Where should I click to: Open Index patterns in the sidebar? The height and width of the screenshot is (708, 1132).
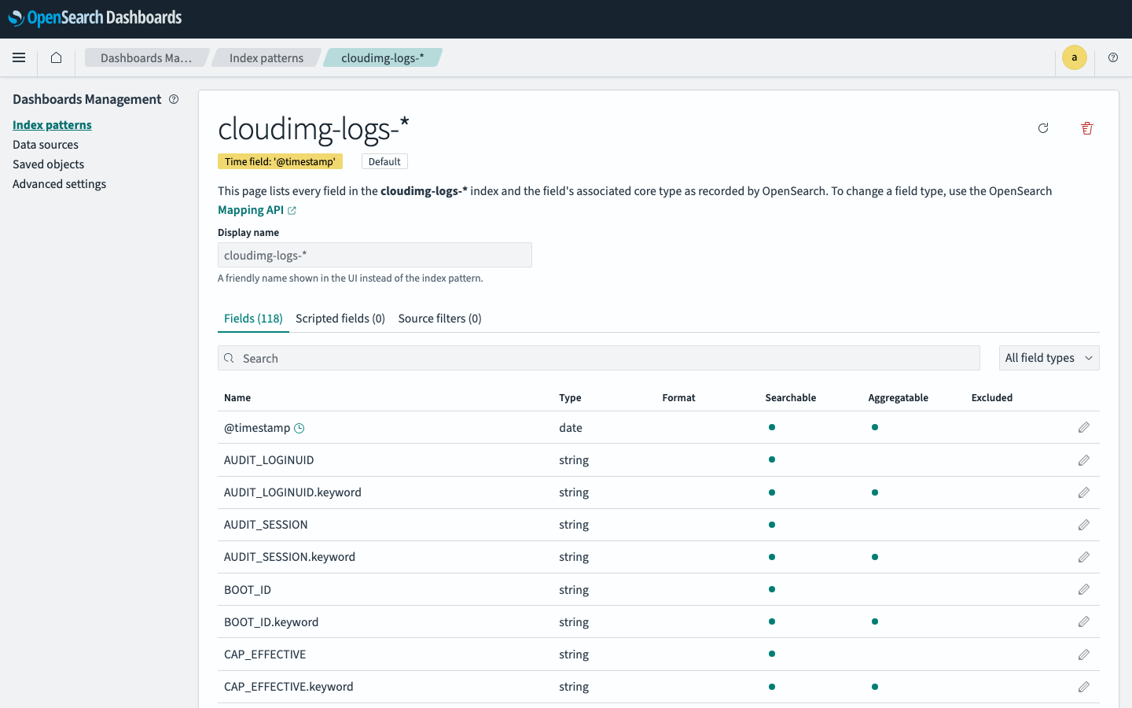[x=52, y=125]
